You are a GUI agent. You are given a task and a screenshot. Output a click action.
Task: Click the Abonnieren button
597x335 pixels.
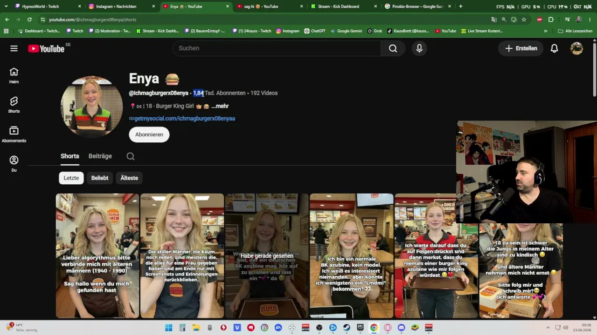click(x=149, y=134)
